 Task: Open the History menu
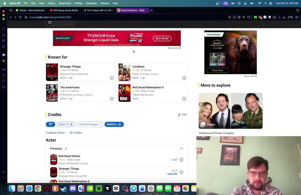(52, 3)
